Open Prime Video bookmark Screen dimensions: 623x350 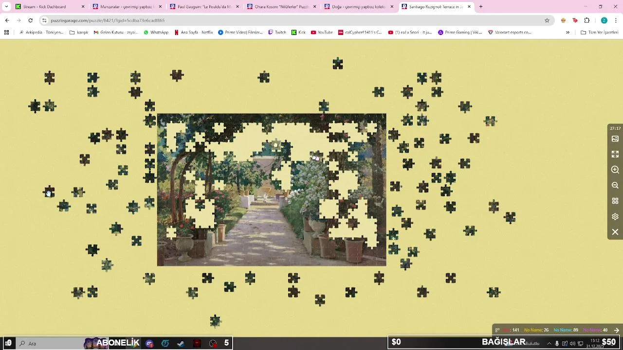click(240, 32)
